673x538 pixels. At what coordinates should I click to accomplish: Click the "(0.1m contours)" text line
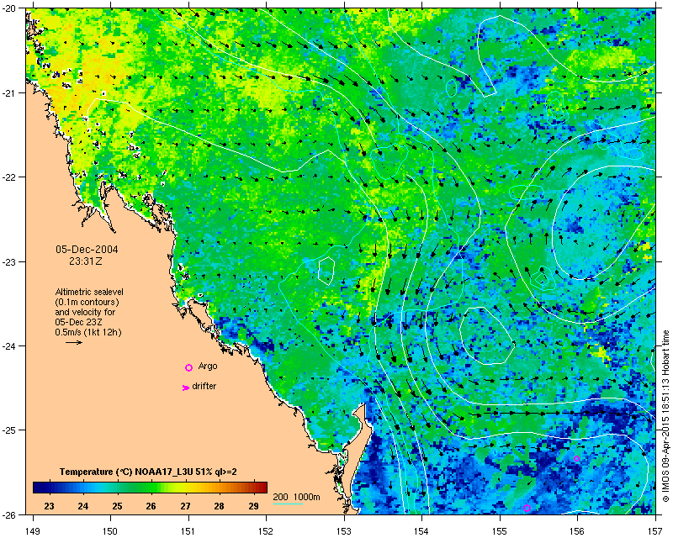pos(87,302)
